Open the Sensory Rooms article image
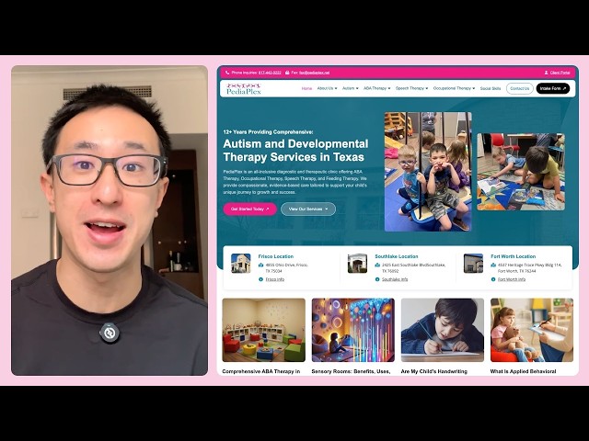This screenshot has width=589, height=441. click(353, 330)
